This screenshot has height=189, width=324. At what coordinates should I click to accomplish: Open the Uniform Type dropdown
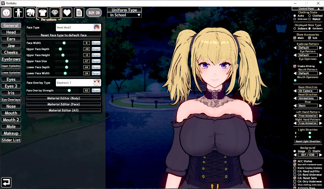point(124,15)
